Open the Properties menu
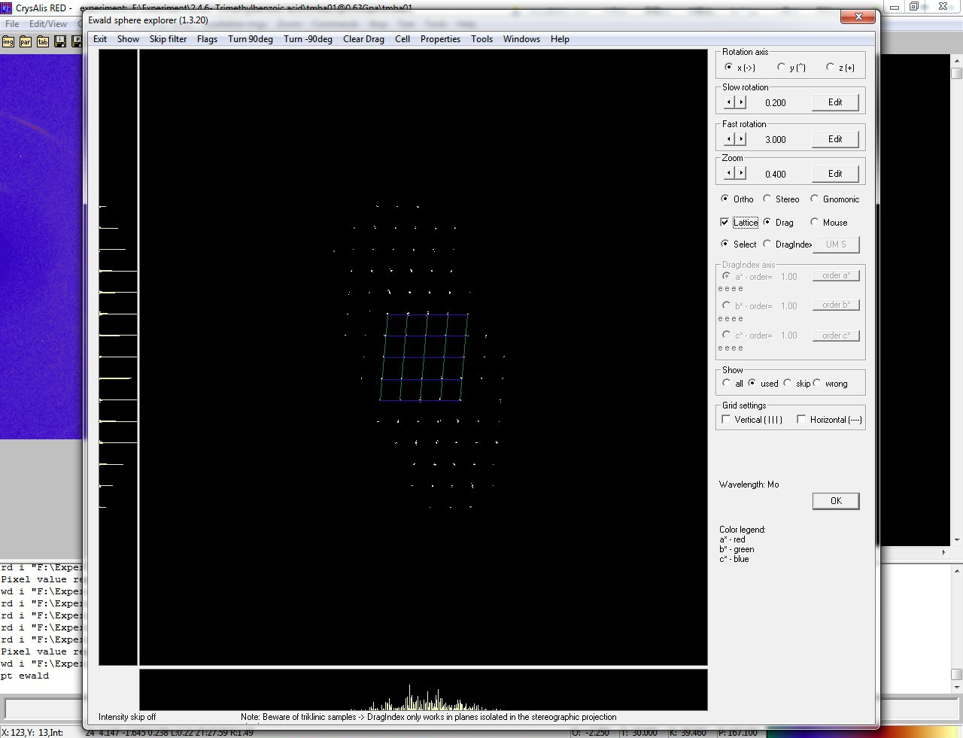Image resolution: width=963 pixels, height=738 pixels. (440, 39)
